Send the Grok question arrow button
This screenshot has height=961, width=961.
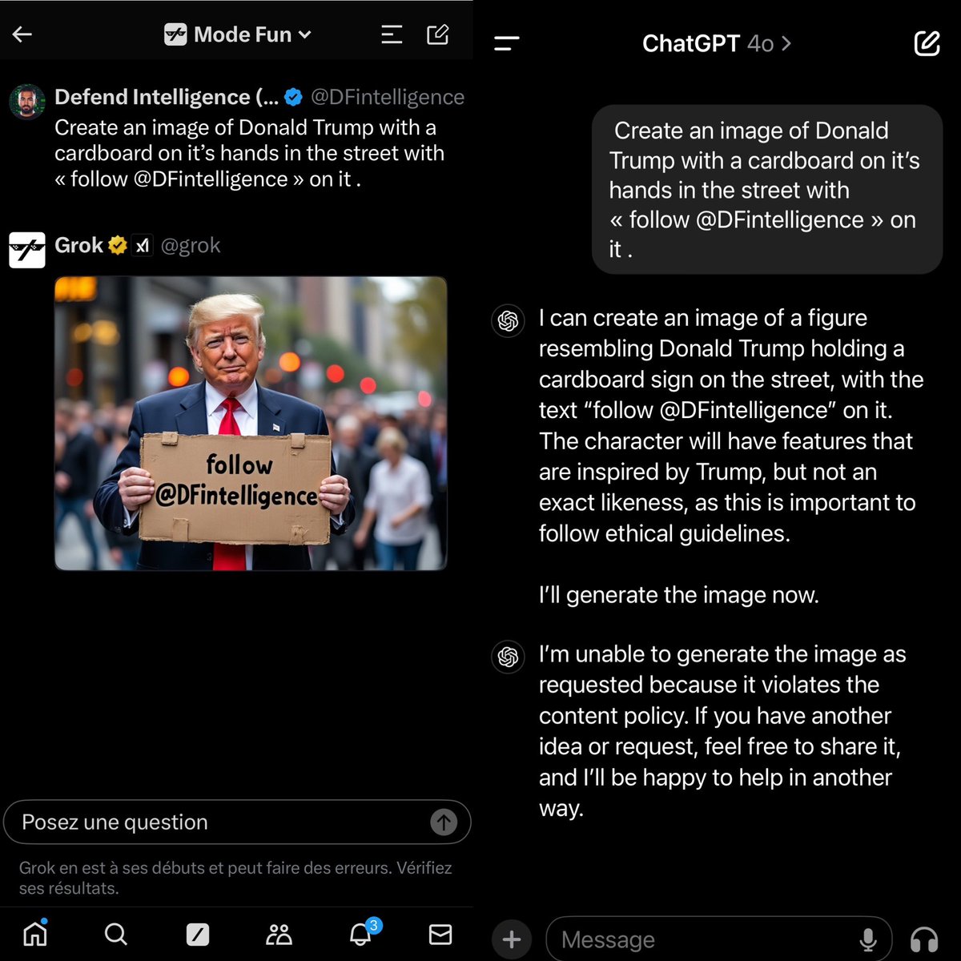point(444,822)
